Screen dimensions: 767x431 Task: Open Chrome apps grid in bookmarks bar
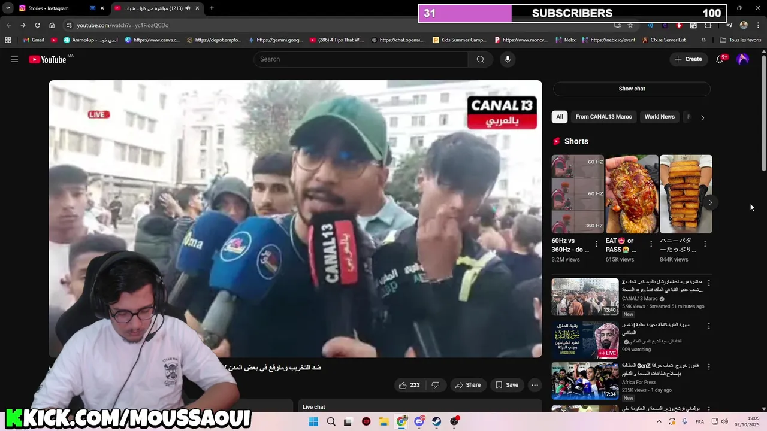pos(8,40)
